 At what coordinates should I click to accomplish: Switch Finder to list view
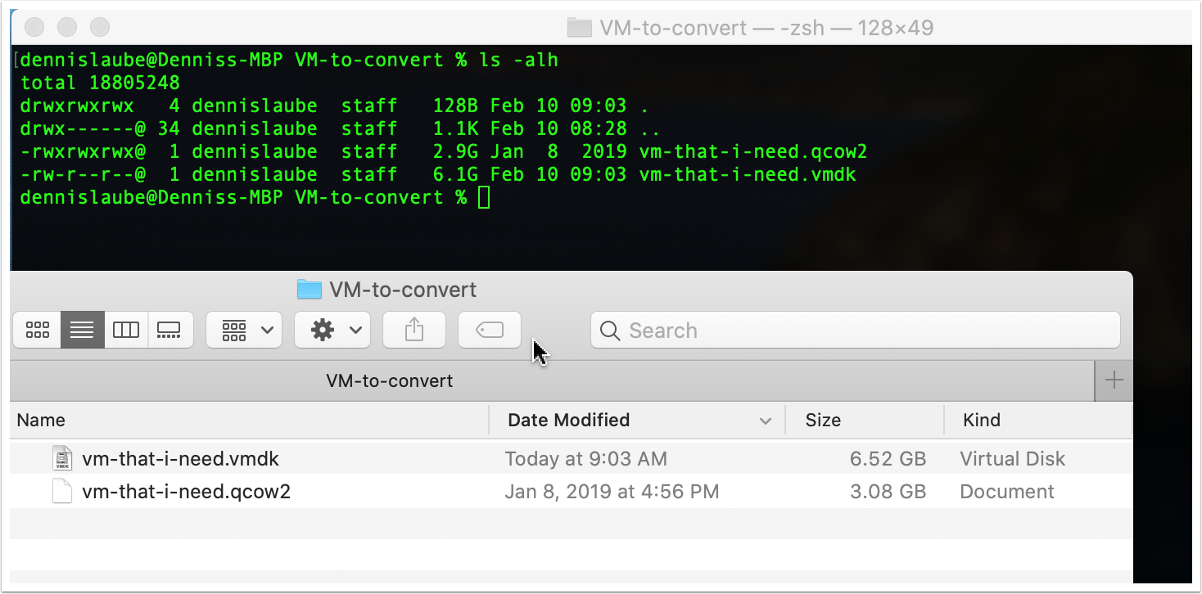click(x=82, y=330)
